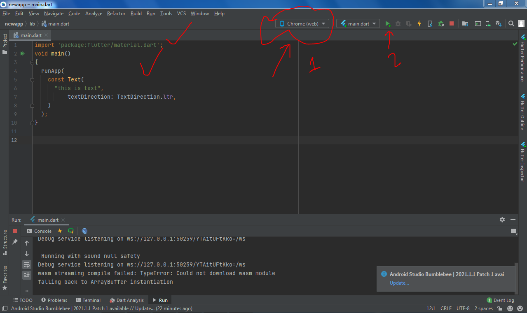Click the Update... link in notification
The height and width of the screenshot is (313, 527).
pos(399,283)
